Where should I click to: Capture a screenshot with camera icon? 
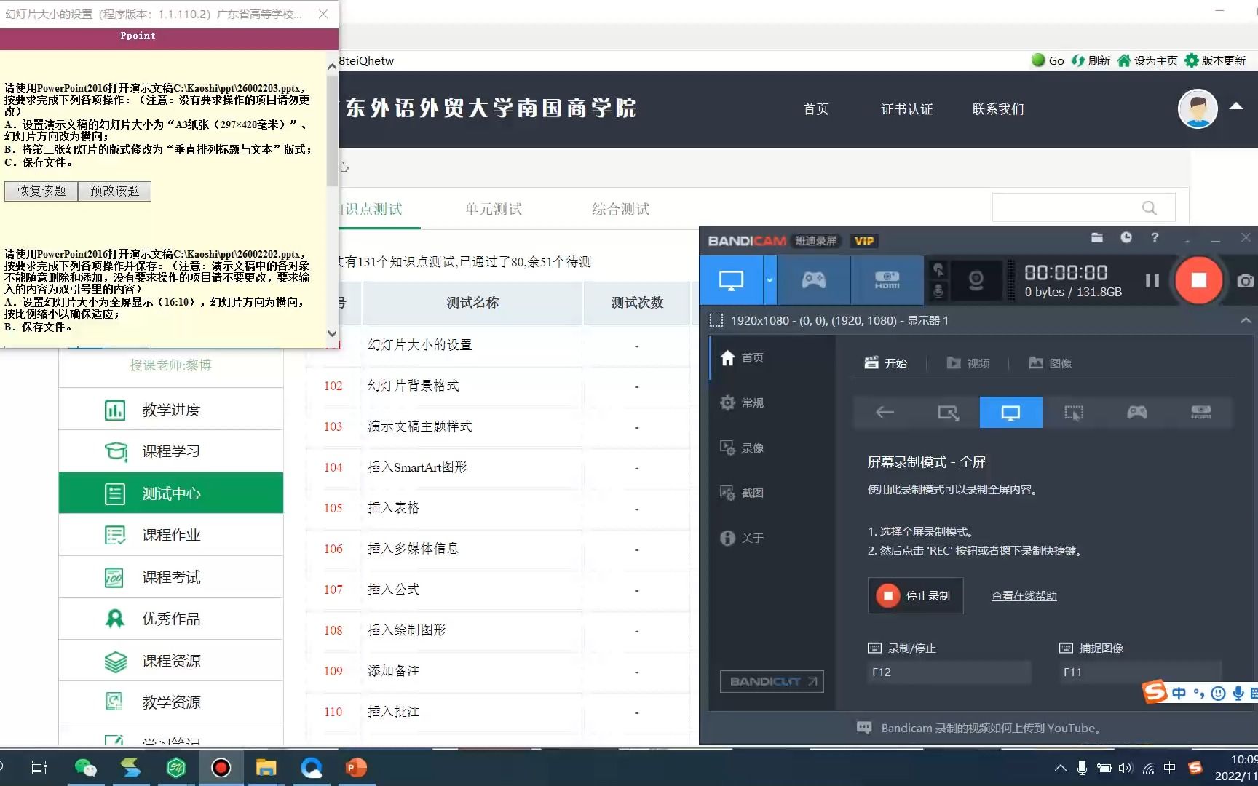point(1245,281)
